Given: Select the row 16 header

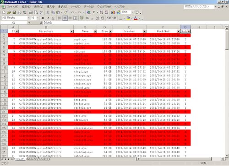Looking at the screenshot, I should 4,91.
